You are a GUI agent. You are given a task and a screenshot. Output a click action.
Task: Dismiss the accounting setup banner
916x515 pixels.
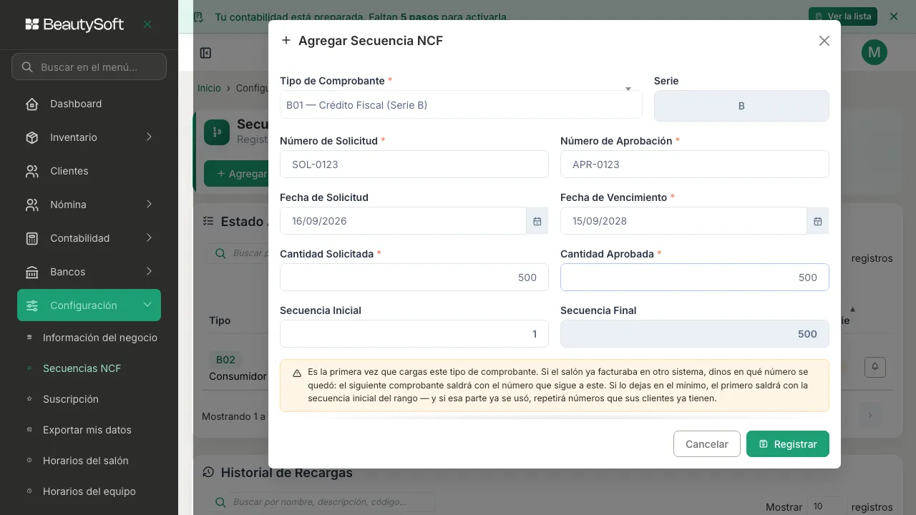[x=893, y=16]
